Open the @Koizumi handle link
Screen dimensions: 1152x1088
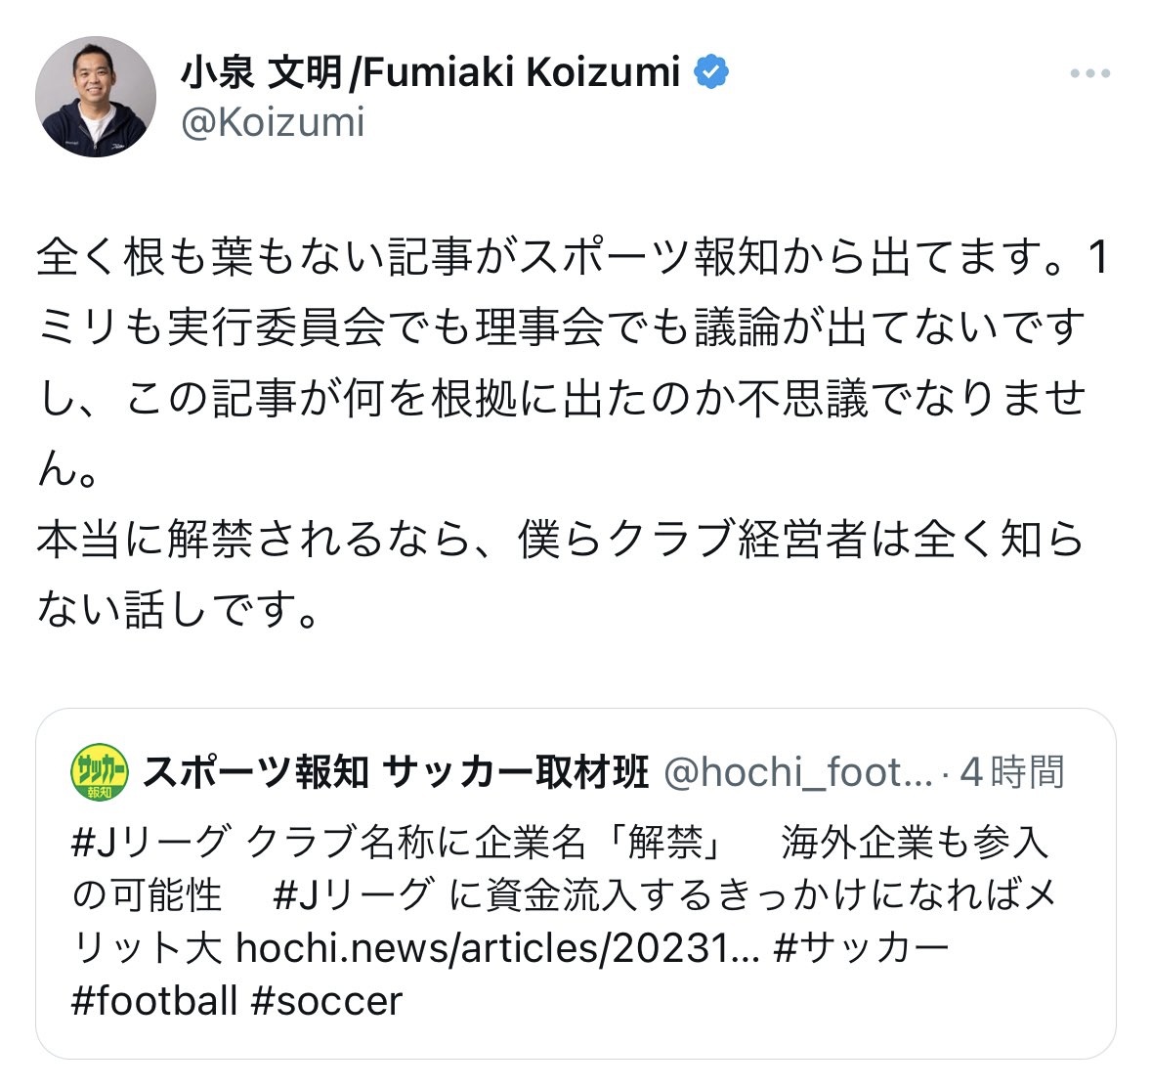pyautogui.click(x=273, y=123)
